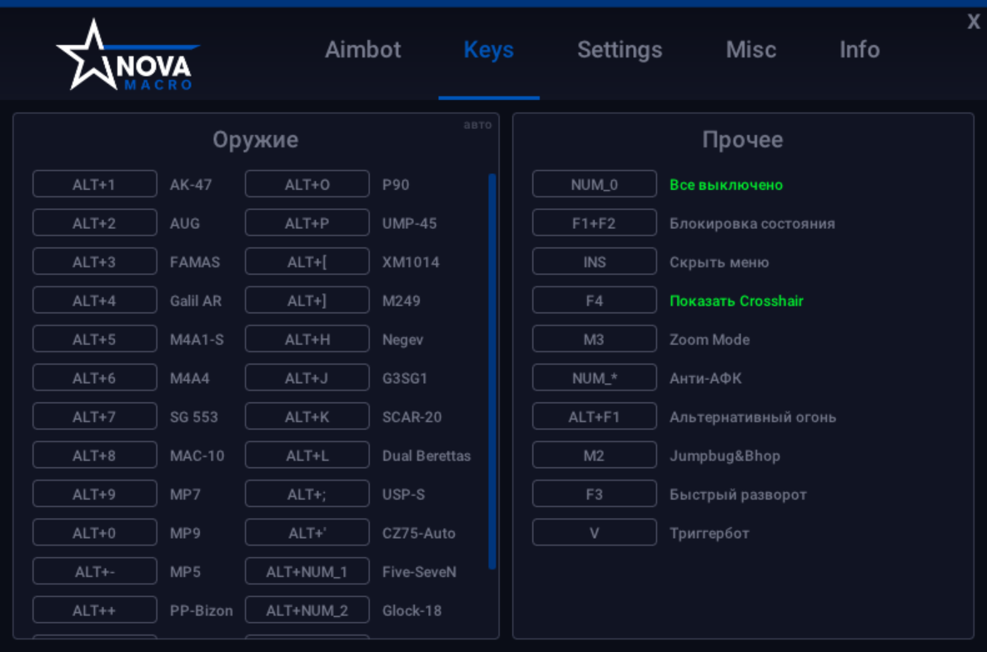Image resolution: width=987 pixels, height=652 pixels.
Task: Change the Быстрый разворот bind F3
Action: pos(594,494)
